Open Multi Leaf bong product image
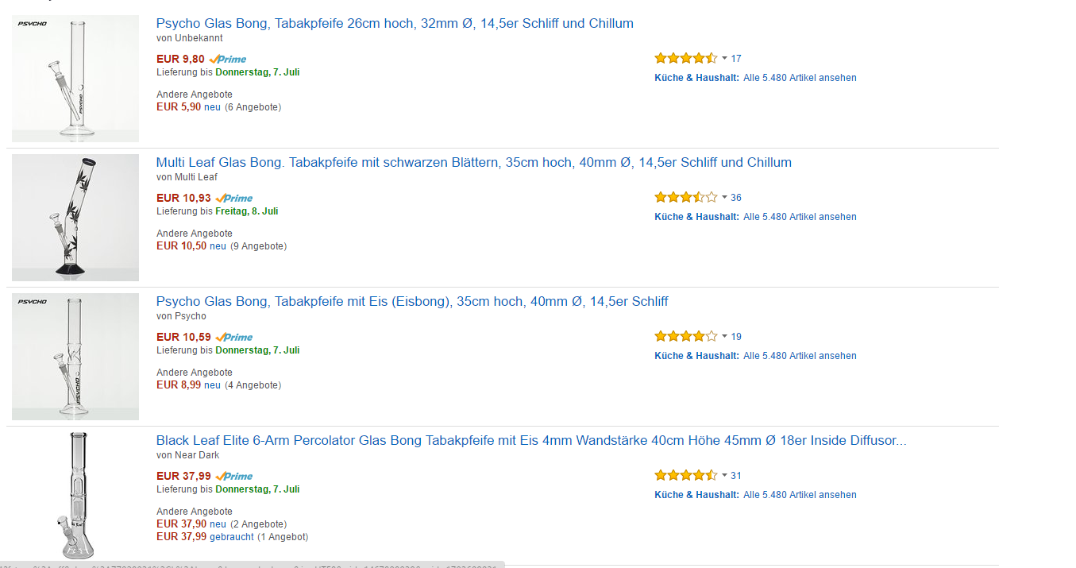This screenshot has width=1076, height=568. point(75,218)
